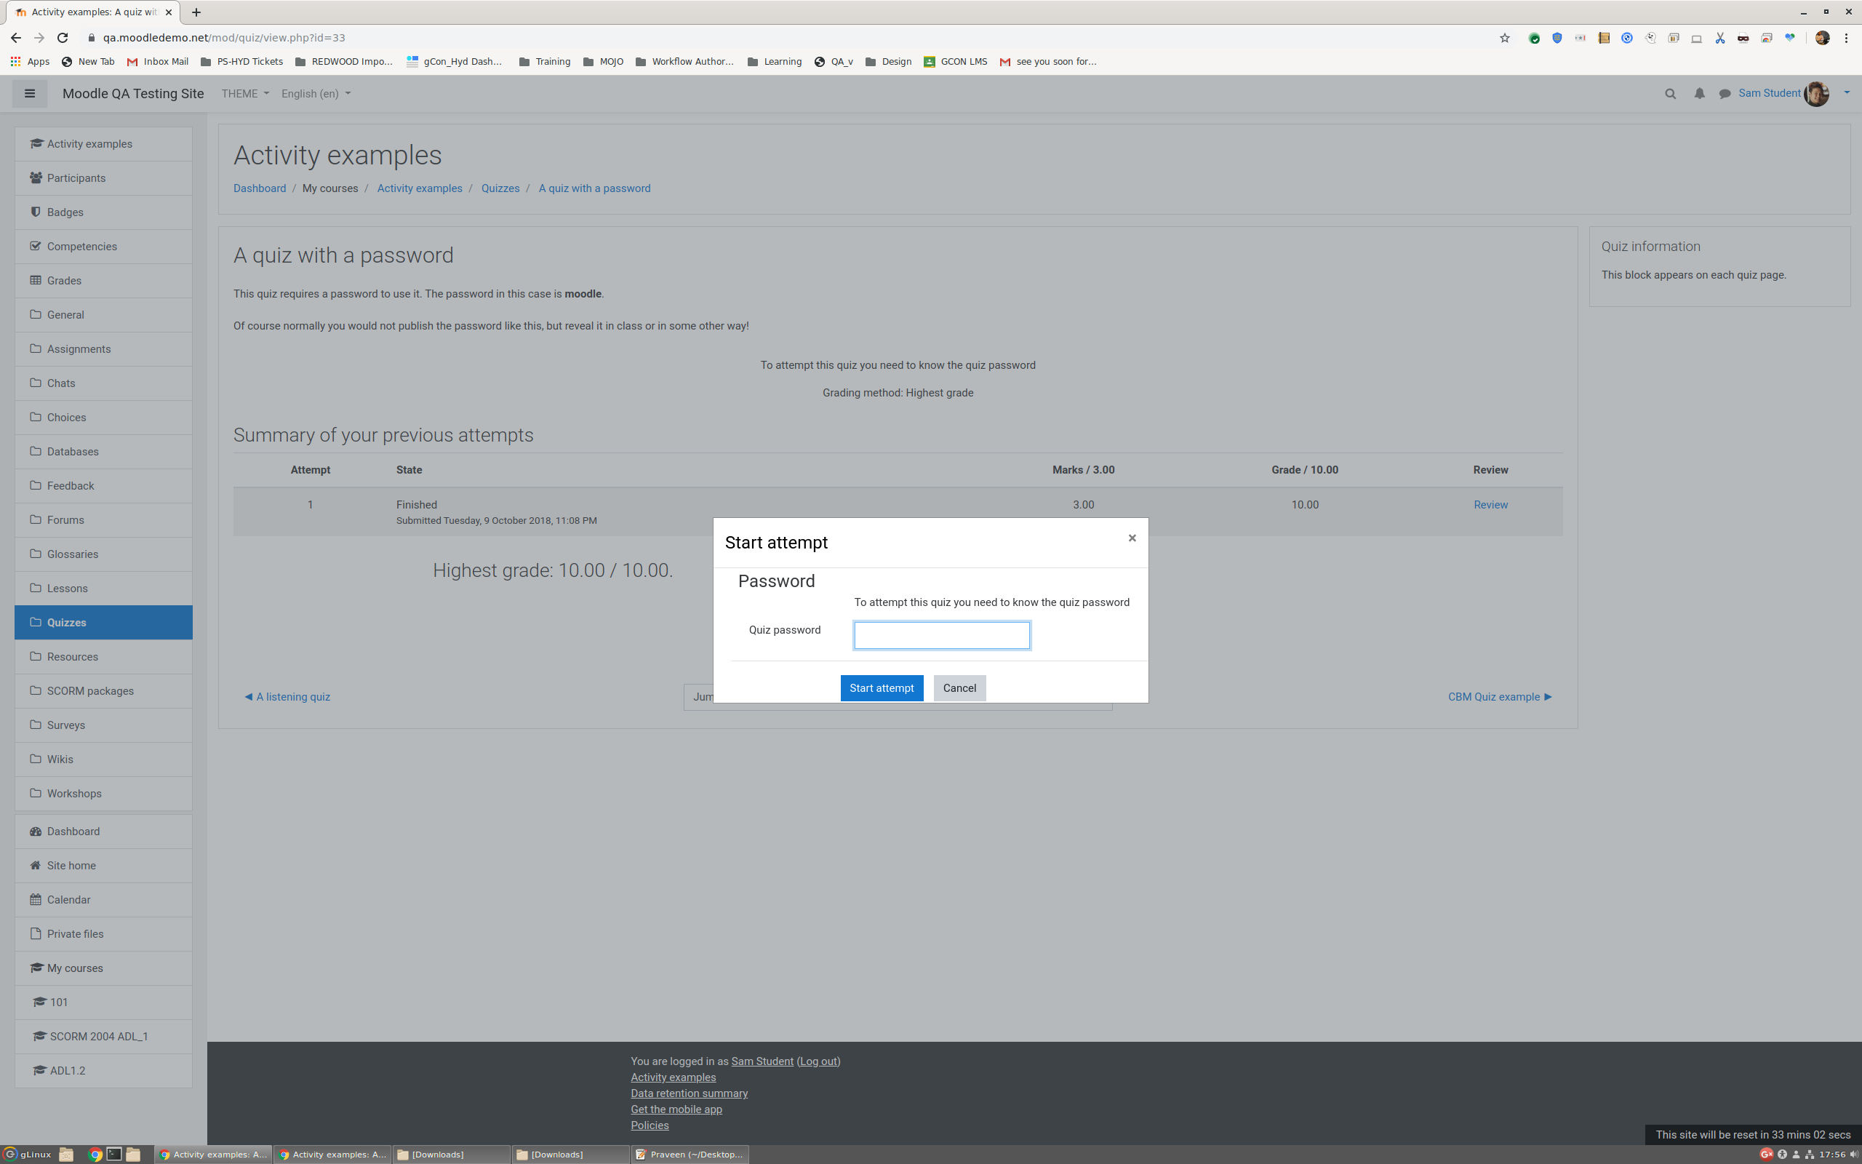
Task: Open the Resources section
Action: click(103, 657)
